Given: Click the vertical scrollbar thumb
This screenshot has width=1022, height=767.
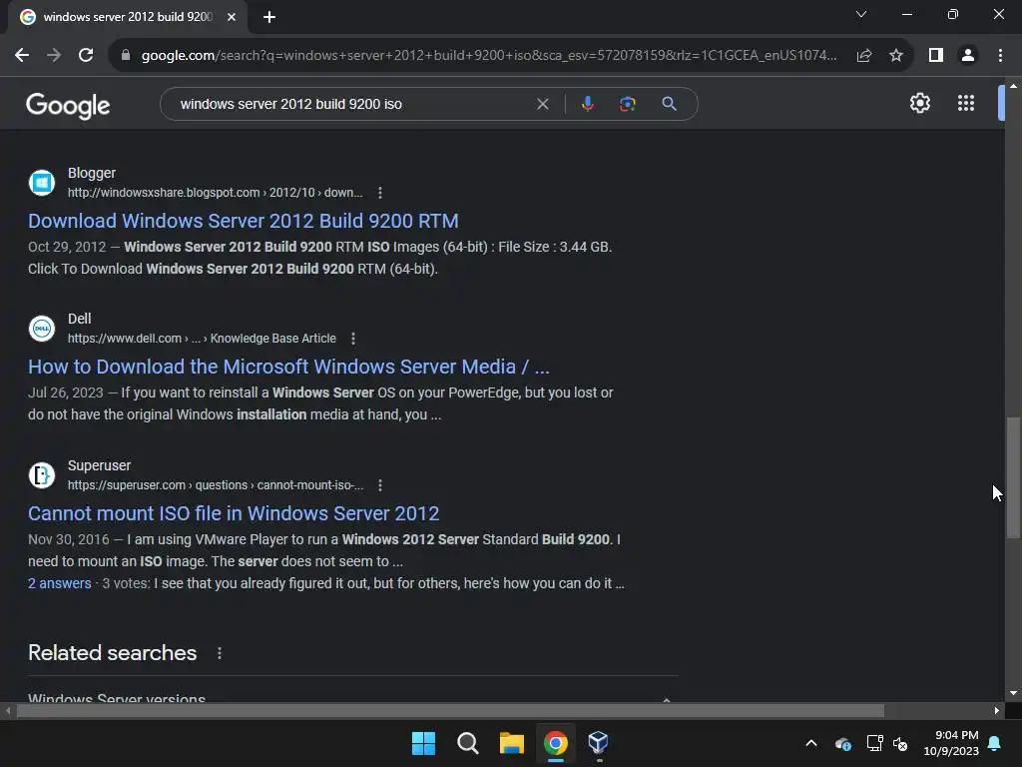Looking at the screenshot, I should click(x=1013, y=477).
